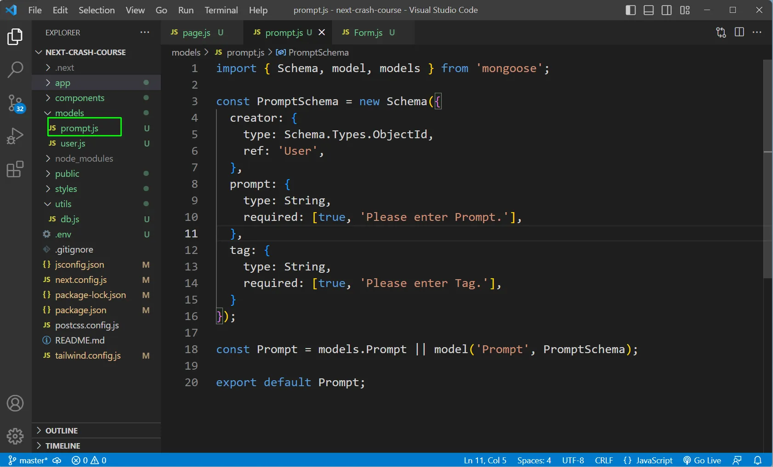This screenshot has width=773, height=467.
Task: Split the editor to the right
Action: pos(739,32)
